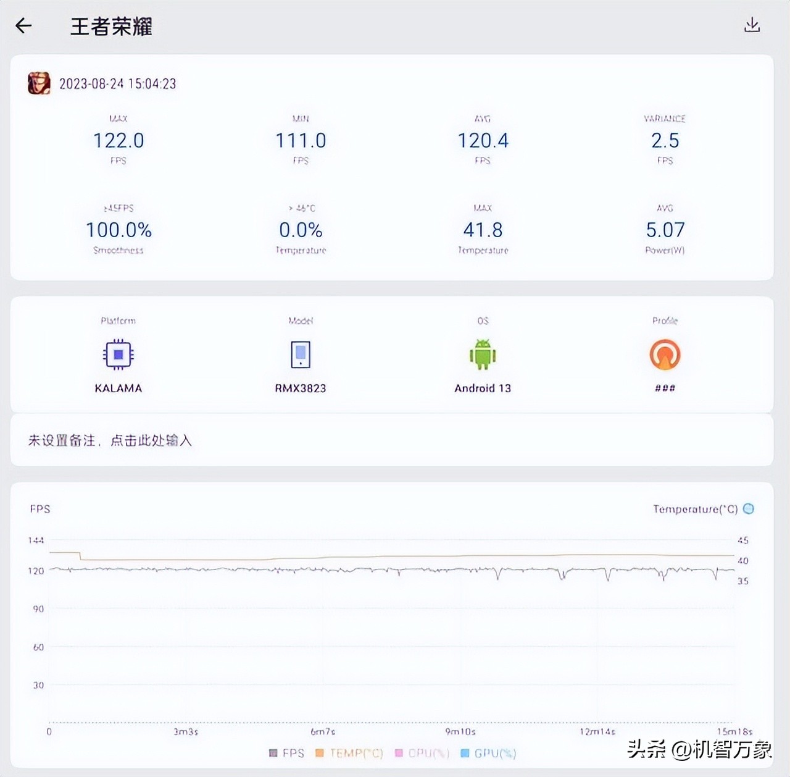Image resolution: width=790 pixels, height=777 pixels.
Task: Select the KALAMA platform chip icon
Action: [118, 355]
